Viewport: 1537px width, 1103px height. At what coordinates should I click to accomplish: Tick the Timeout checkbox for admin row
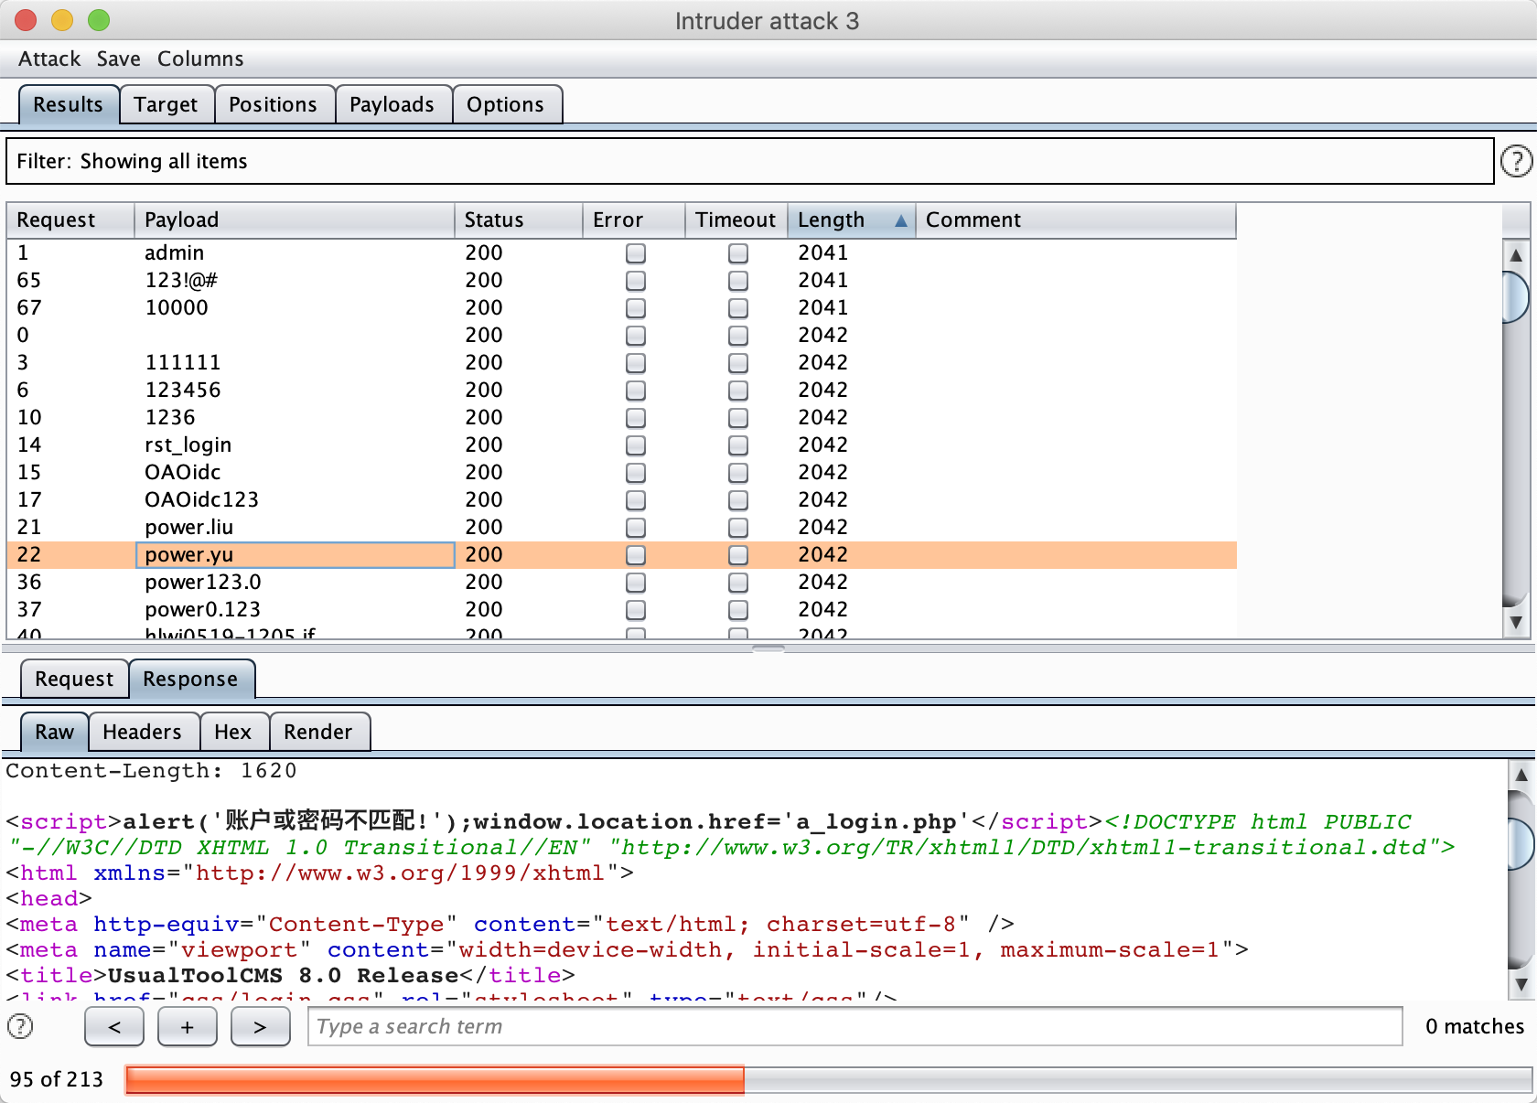[738, 253]
